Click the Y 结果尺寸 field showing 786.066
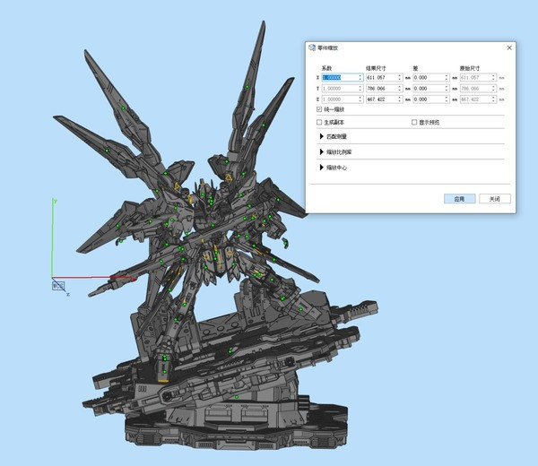Viewport: 538px width, 466px height. tap(381, 89)
